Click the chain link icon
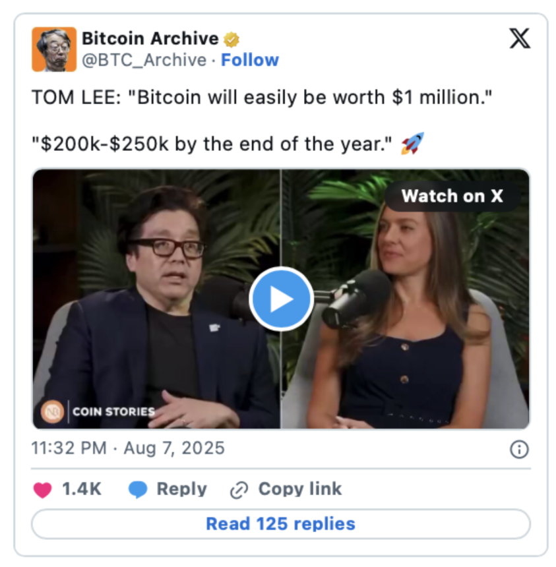 click(x=239, y=490)
